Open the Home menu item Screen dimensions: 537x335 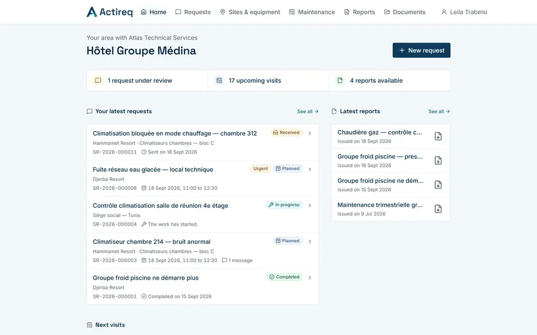coord(153,12)
